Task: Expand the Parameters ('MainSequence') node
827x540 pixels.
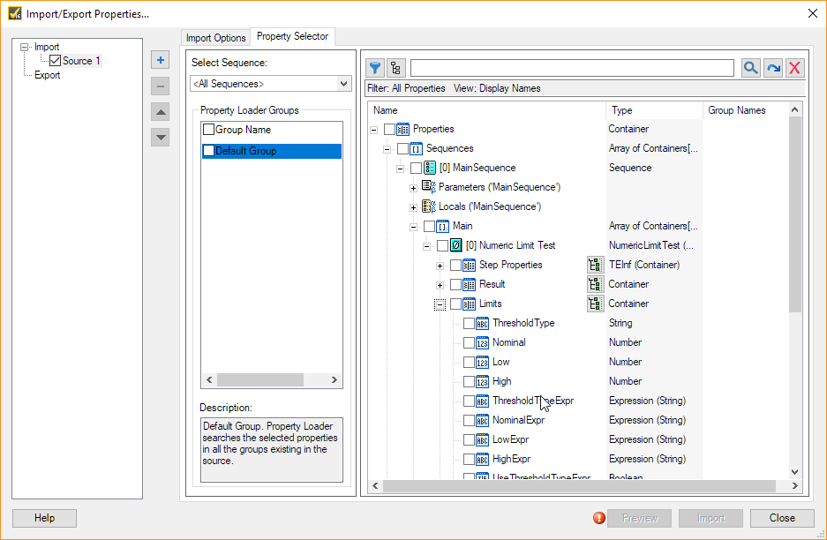Action: pyautogui.click(x=413, y=188)
